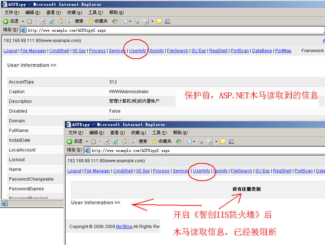Click Forward button in back IE window
Viewport: 325px width, 245px height.
30,21
